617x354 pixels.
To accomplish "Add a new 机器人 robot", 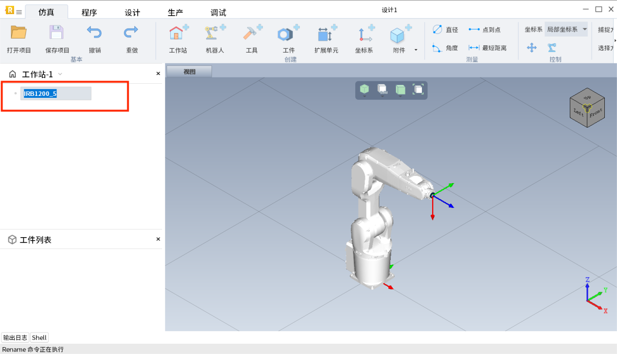I will tap(215, 34).
